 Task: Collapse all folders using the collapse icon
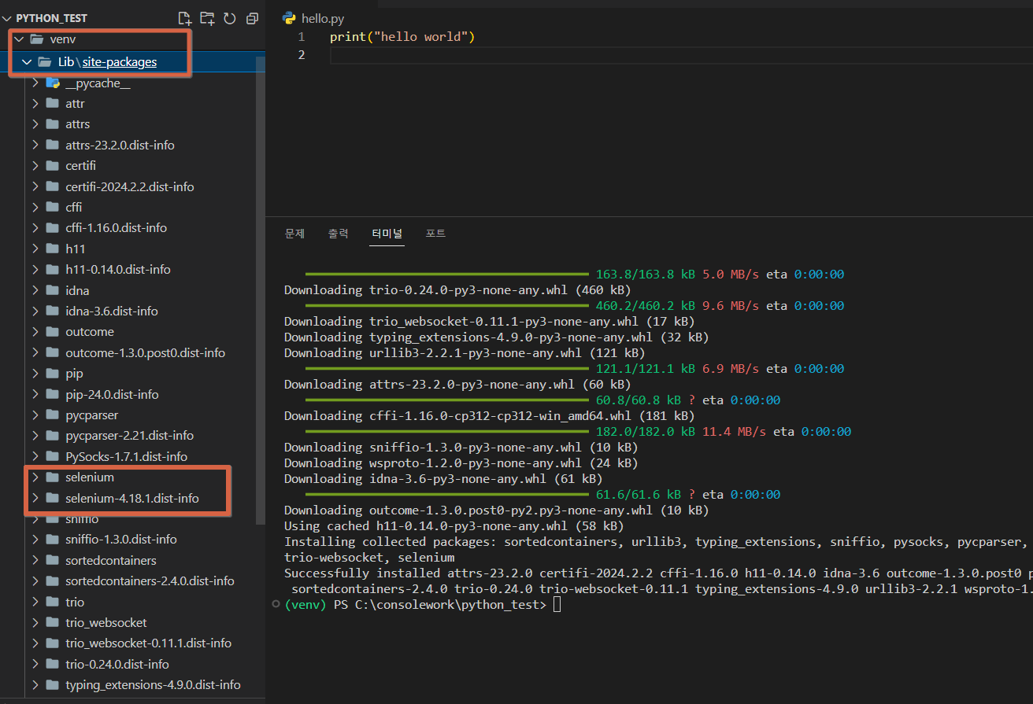pos(253,18)
